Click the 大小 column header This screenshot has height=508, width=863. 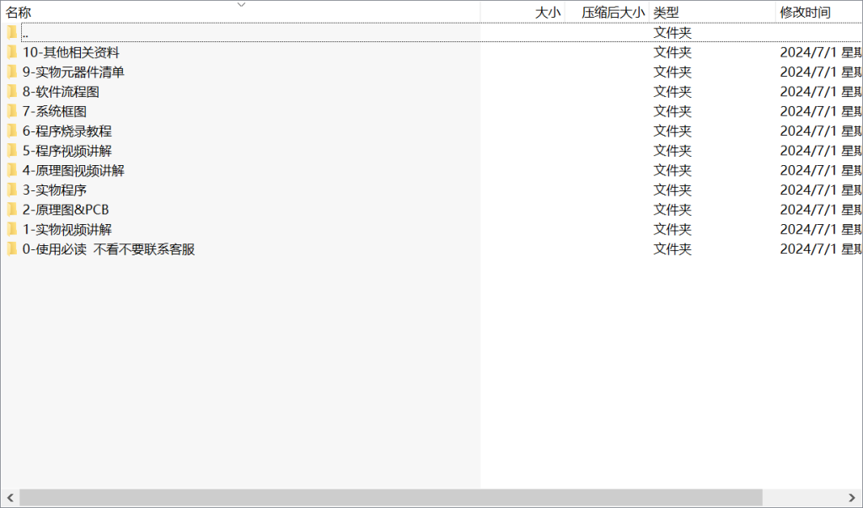(548, 13)
